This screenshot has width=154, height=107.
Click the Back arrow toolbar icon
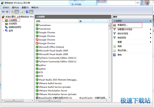point(3,12)
